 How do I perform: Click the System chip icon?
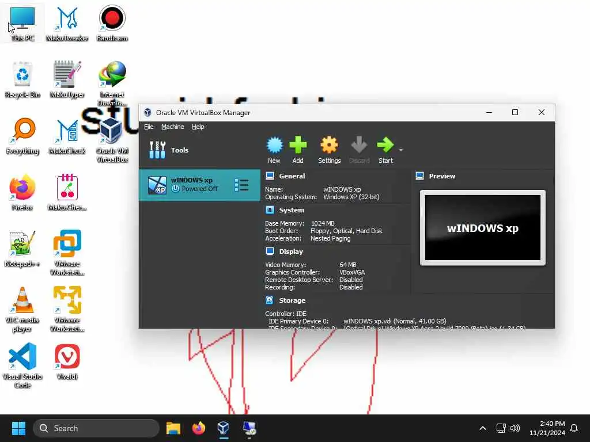tap(270, 209)
